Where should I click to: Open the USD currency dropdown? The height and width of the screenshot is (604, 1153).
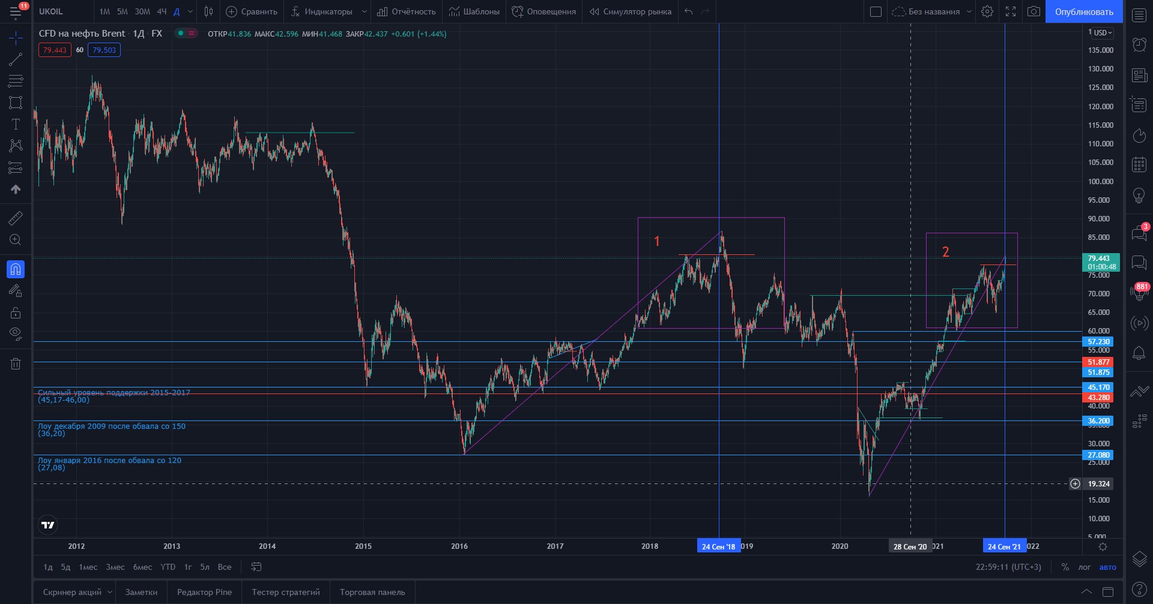click(x=1103, y=33)
